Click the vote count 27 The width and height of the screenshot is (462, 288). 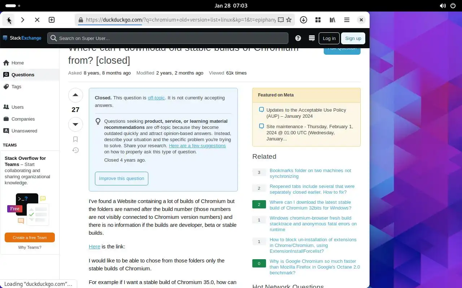(75, 110)
